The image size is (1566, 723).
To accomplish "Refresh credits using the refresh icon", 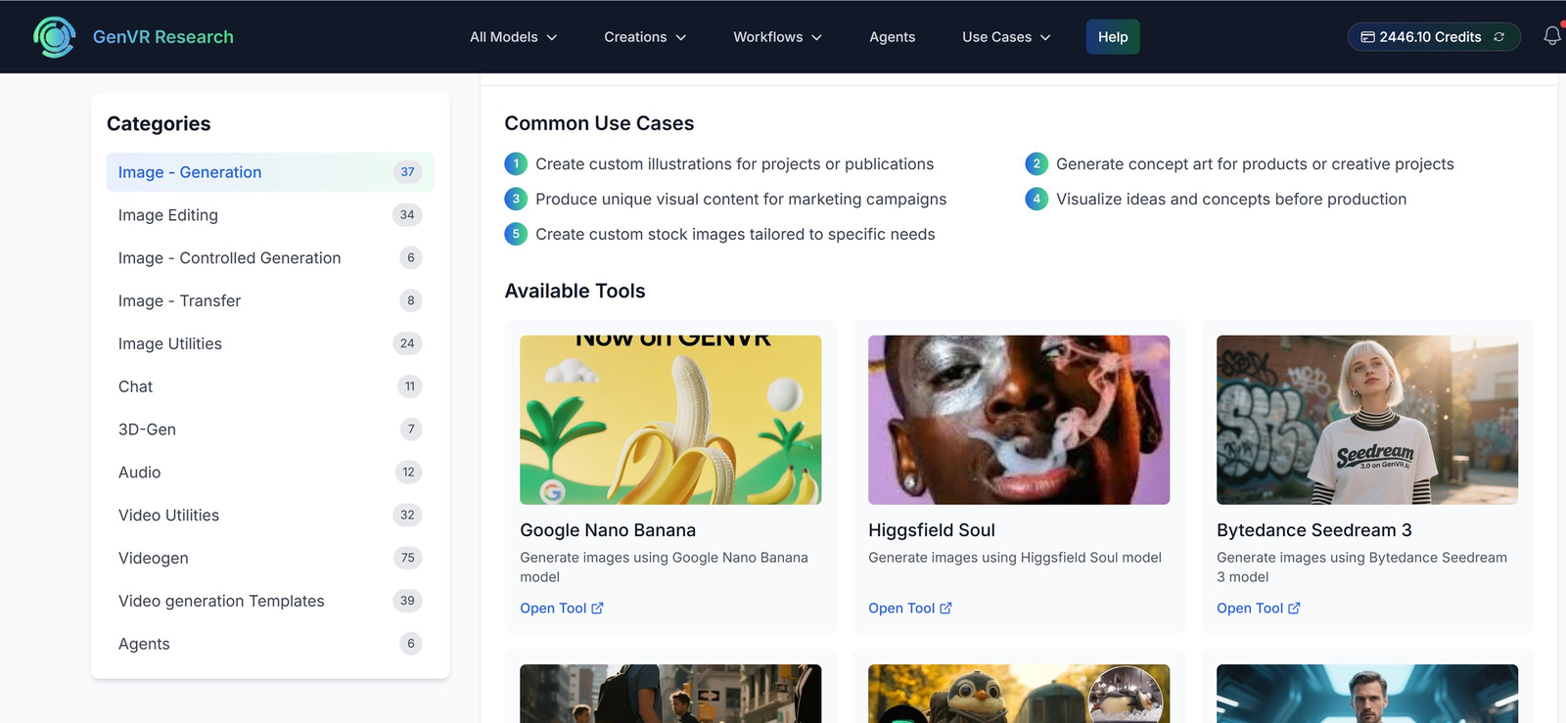I will pos(1498,37).
